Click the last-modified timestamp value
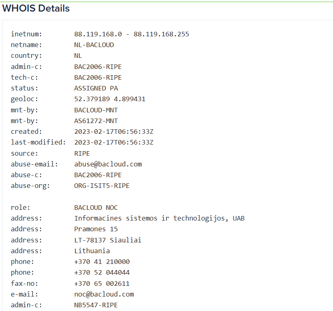 pos(114,142)
